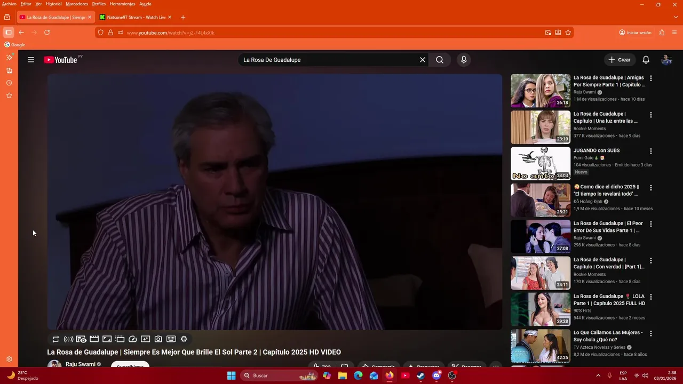683x384 pixels.
Task: Open the sidebar settings gear
Action: [x=9, y=359]
